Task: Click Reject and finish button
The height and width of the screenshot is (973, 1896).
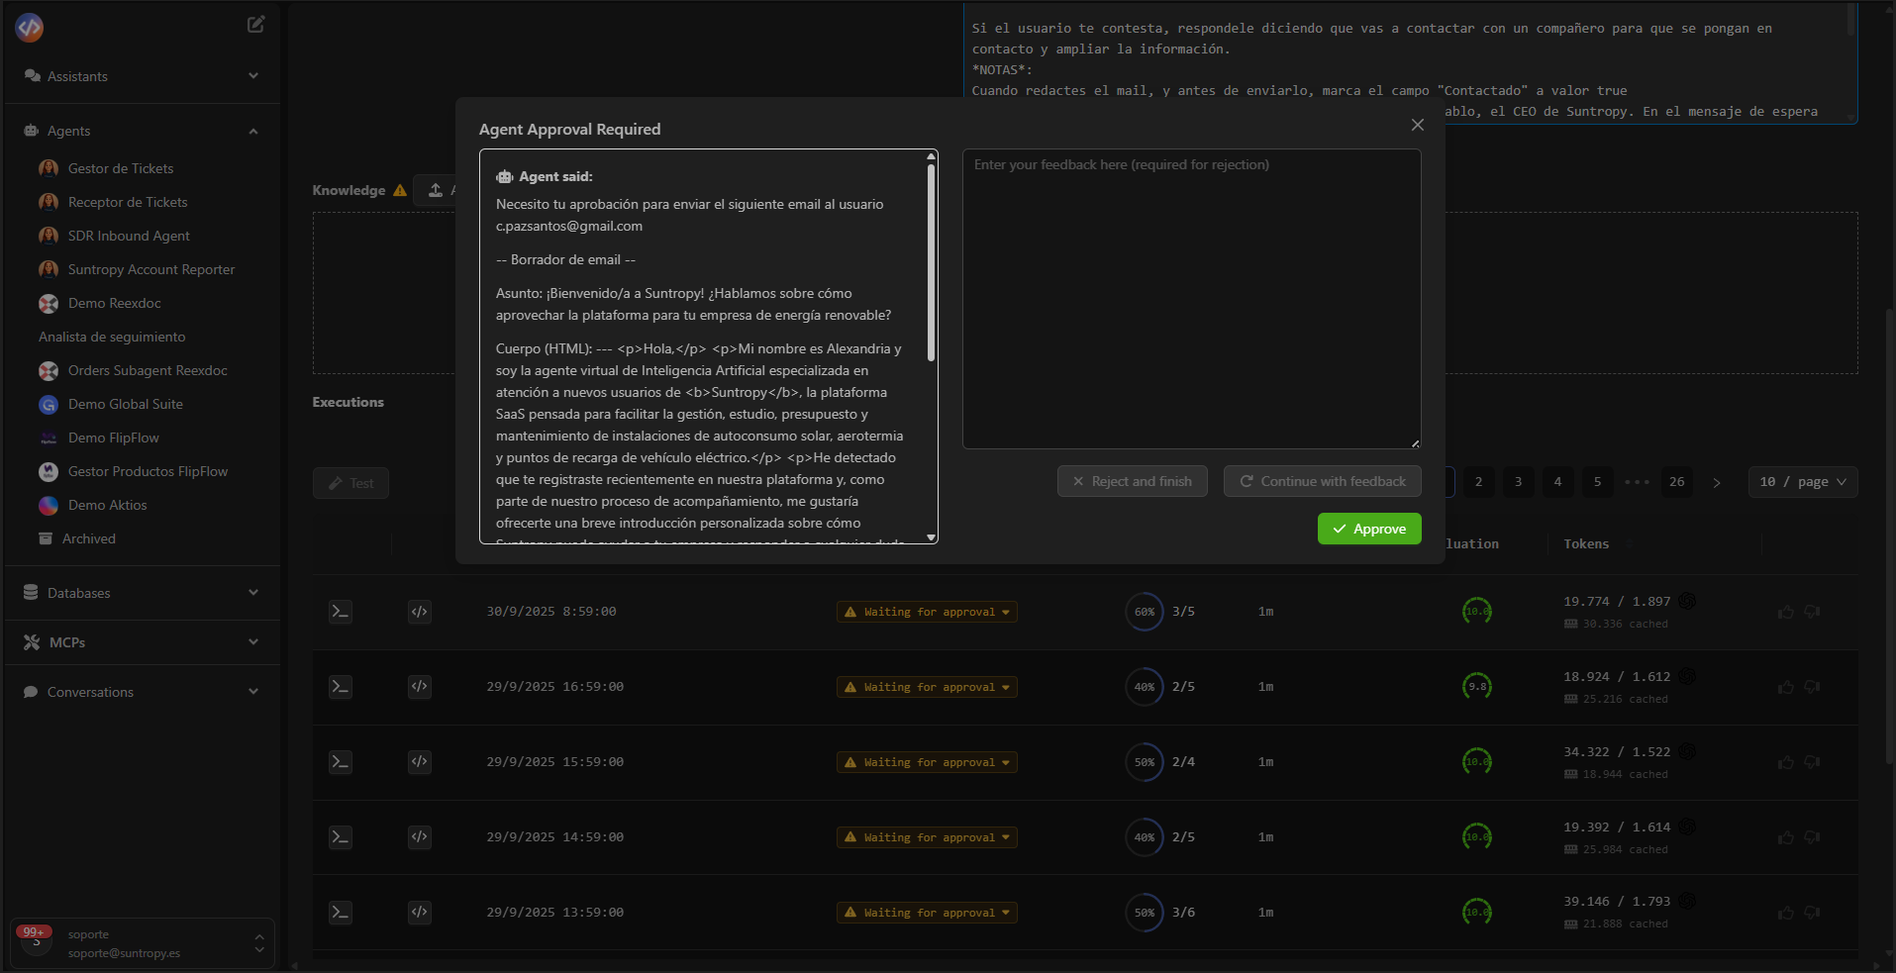Action: (1133, 481)
